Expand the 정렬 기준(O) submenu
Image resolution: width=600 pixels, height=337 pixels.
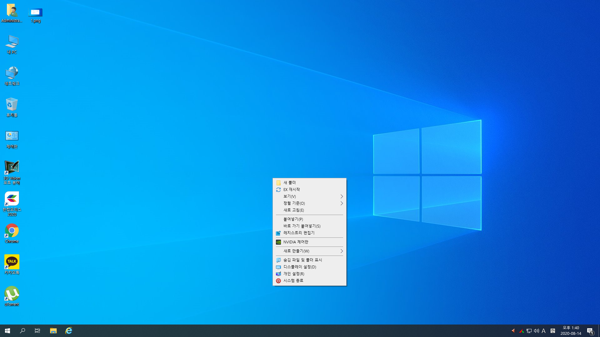click(309, 203)
